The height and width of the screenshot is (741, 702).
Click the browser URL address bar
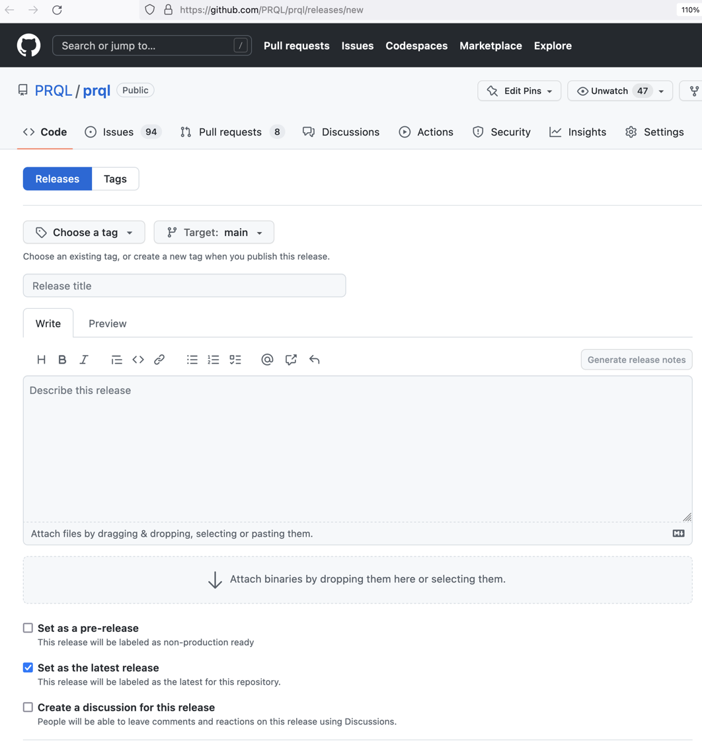click(x=407, y=10)
